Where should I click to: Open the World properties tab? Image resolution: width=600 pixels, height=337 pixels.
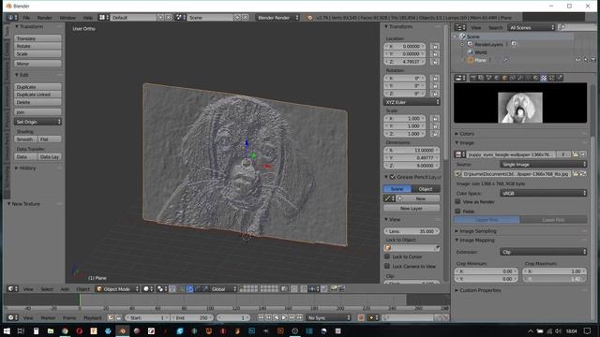point(496,78)
